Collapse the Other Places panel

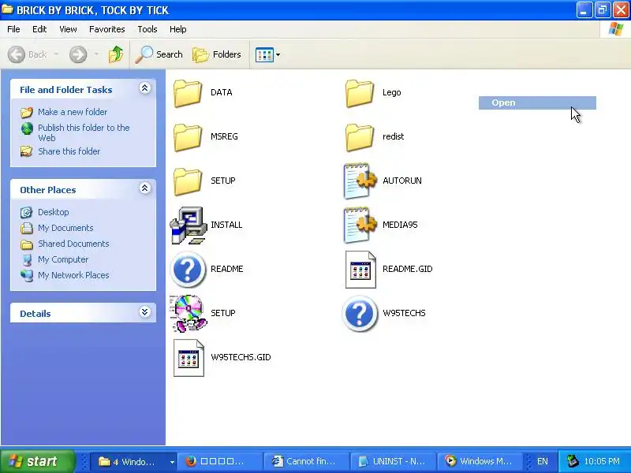(144, 188)
